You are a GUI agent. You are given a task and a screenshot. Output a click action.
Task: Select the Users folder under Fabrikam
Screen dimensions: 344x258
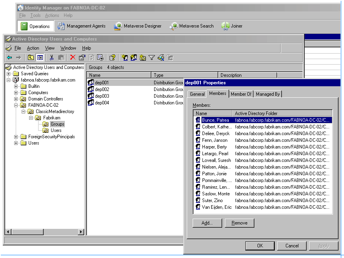tap(56, 130)
